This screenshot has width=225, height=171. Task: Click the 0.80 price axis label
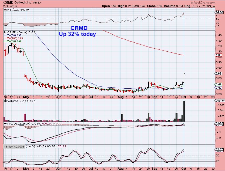219,68
